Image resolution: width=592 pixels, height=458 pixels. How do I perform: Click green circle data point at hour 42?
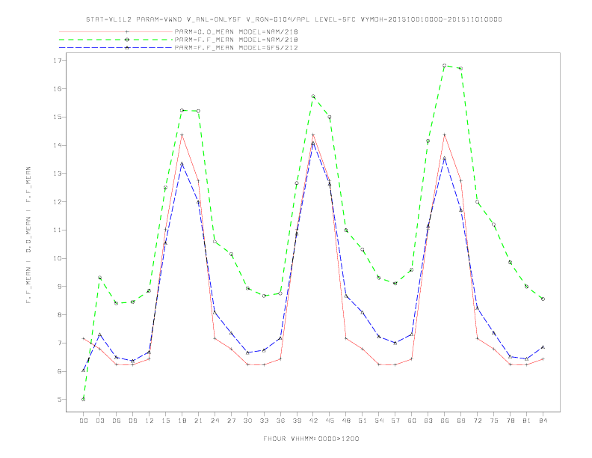click(x=313, y=97)
